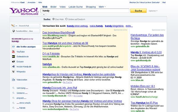Viewport: 178px width, 112px height.
Task: Click the Hilfe link
Action: [x=40, y=2]
